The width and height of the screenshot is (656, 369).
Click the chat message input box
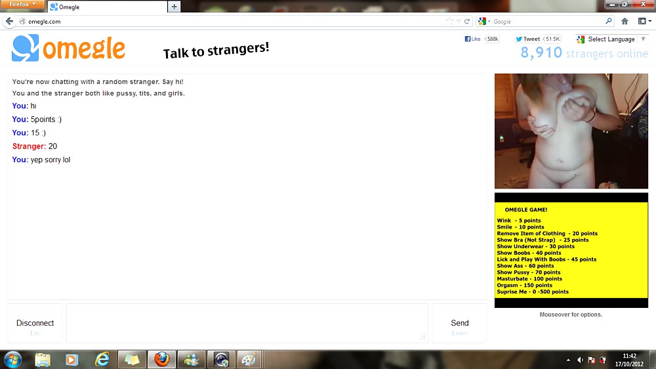tap(247, 323)
